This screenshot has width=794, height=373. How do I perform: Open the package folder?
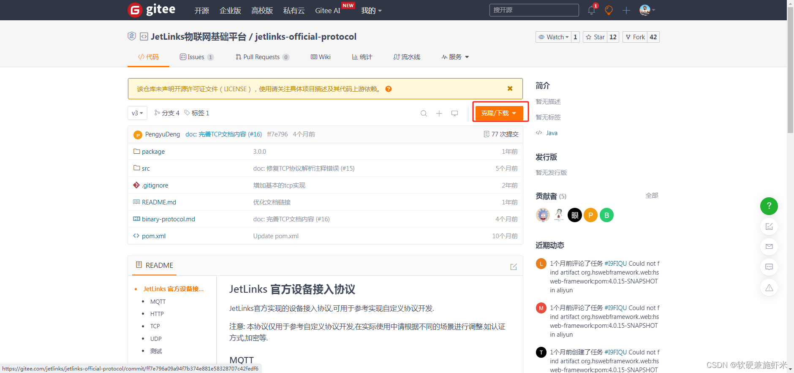click(x=153, y=152)
